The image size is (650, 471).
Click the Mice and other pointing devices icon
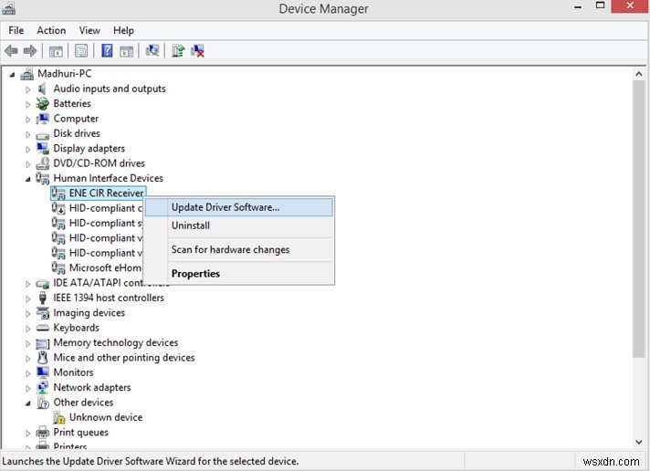pyautogui.click(x=42, y=358)
